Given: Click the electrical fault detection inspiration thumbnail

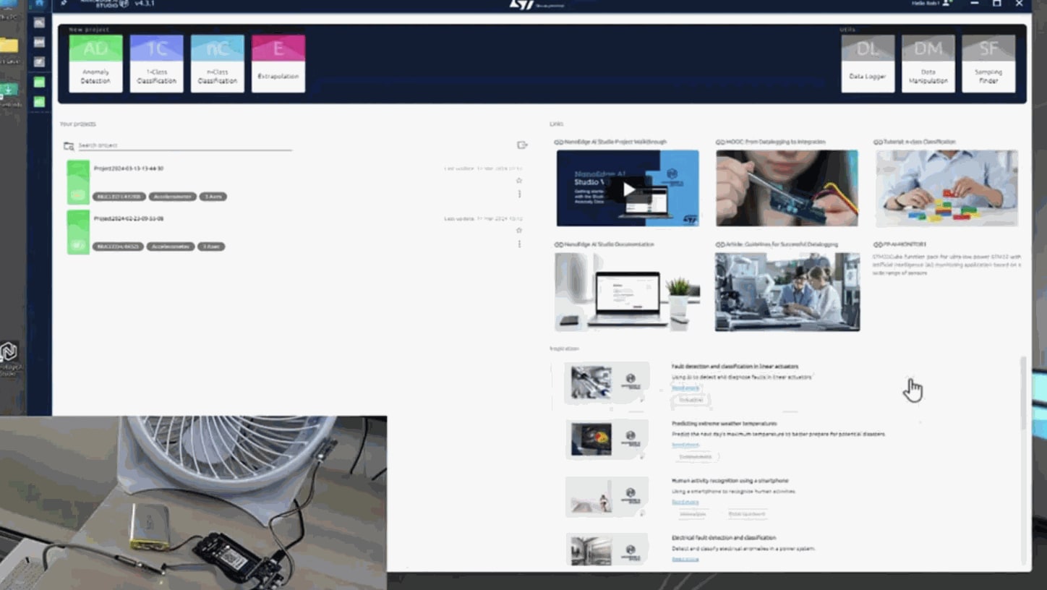Looking at the screenshot, I should click(x=607, y=551).
